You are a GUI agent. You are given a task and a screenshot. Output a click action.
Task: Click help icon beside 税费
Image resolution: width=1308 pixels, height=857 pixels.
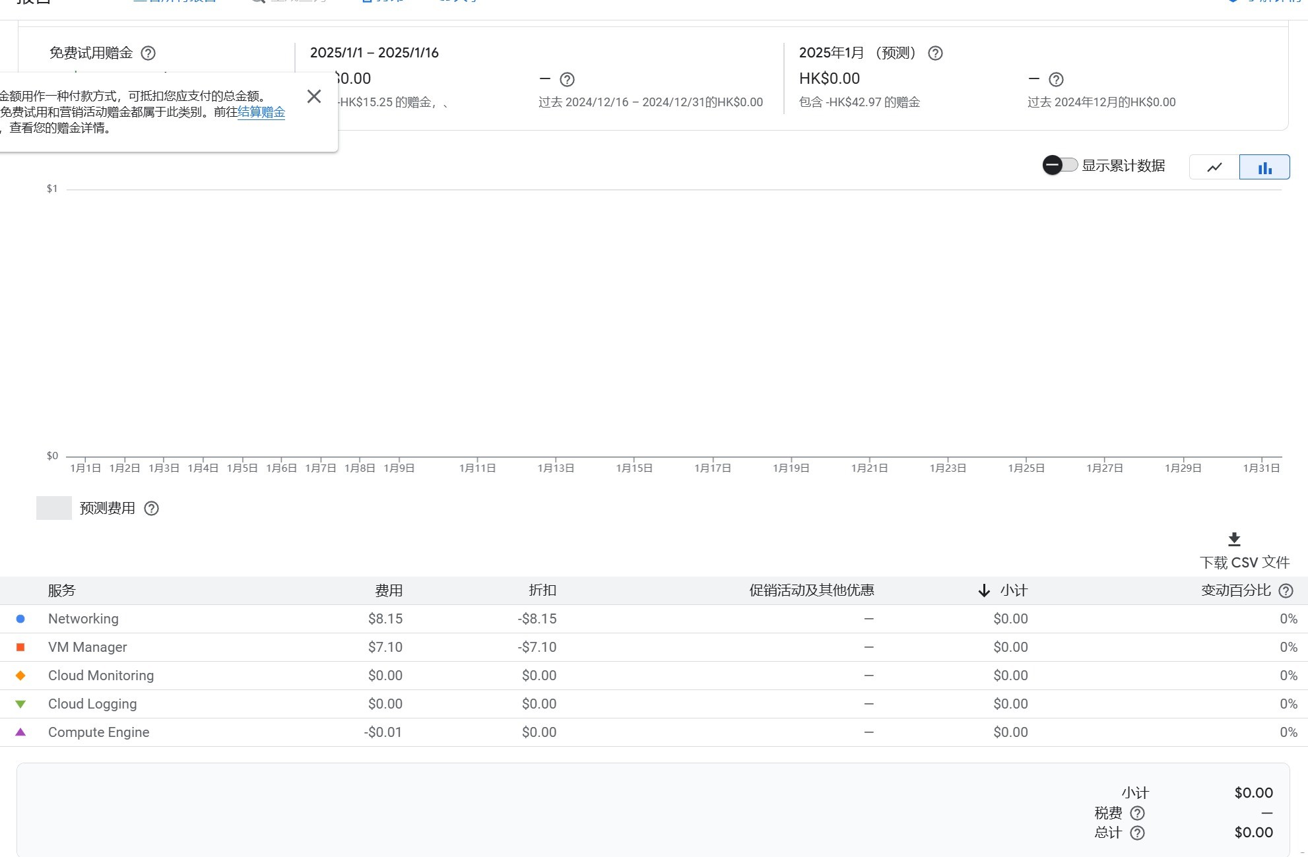point(1137,813)
